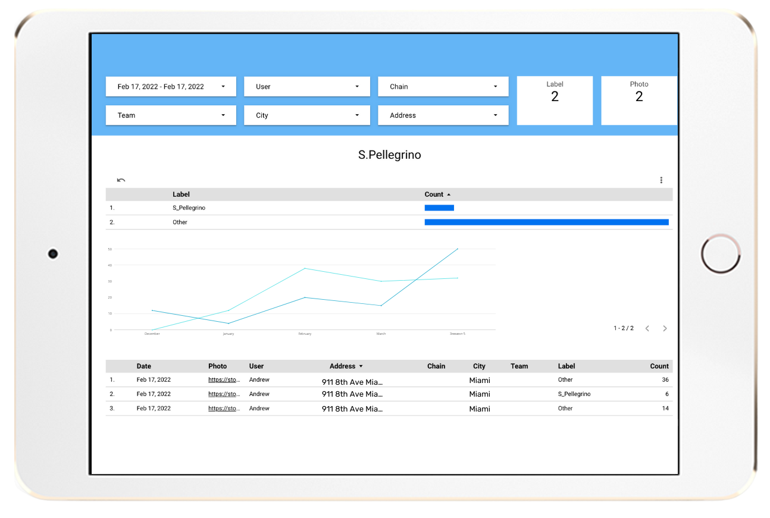This screenshot has width=770, height=518.
Task: Go to next page of Label table
Action: [665, 328]
